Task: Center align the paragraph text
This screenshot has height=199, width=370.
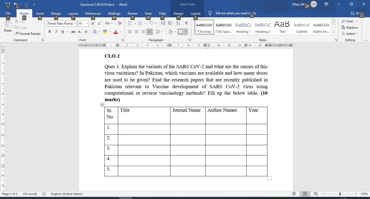Action: [136, 31]
